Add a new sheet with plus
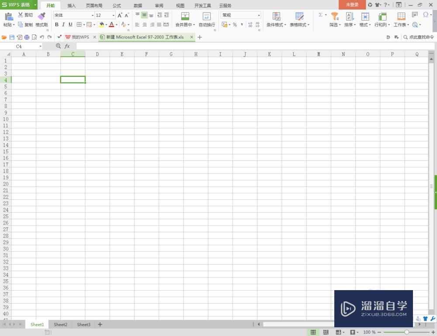Screen dimensions: 437x336 (x=100, y=325)
